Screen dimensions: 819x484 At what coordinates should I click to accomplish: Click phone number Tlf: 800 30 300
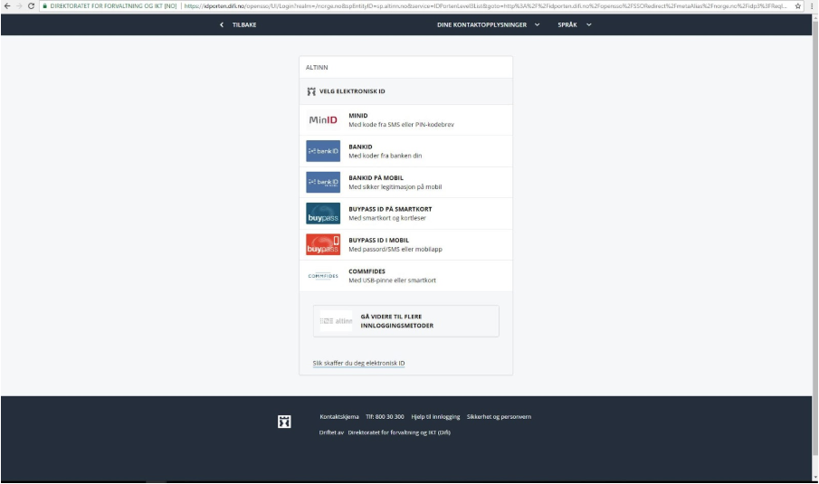click(385, 417)
